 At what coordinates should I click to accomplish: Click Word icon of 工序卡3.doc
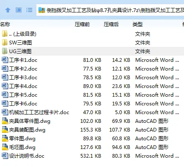click(5, 77)
